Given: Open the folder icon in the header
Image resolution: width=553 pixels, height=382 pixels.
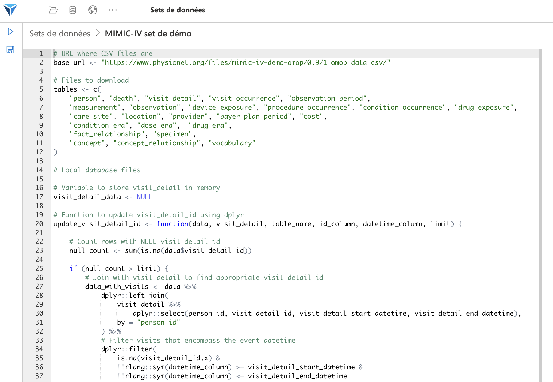Looking at the screenshot, I should point(53,10).
